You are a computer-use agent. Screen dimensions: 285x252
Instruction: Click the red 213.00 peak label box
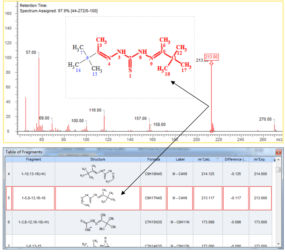coord(212,56)
